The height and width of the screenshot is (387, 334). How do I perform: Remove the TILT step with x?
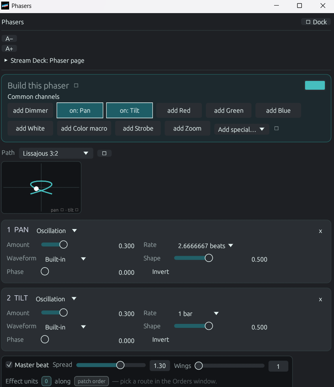click(x=321, y=299)
